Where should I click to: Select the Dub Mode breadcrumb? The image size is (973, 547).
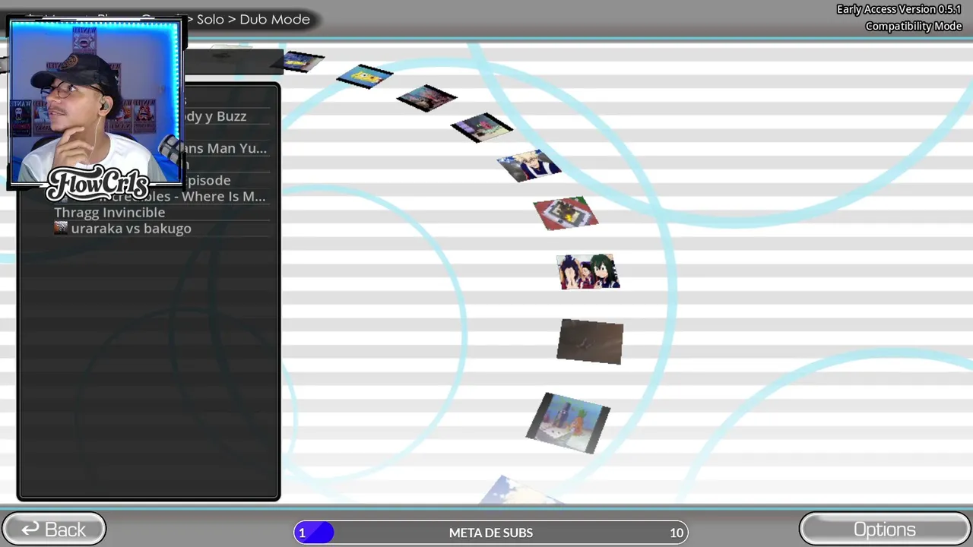pos(274,19)
